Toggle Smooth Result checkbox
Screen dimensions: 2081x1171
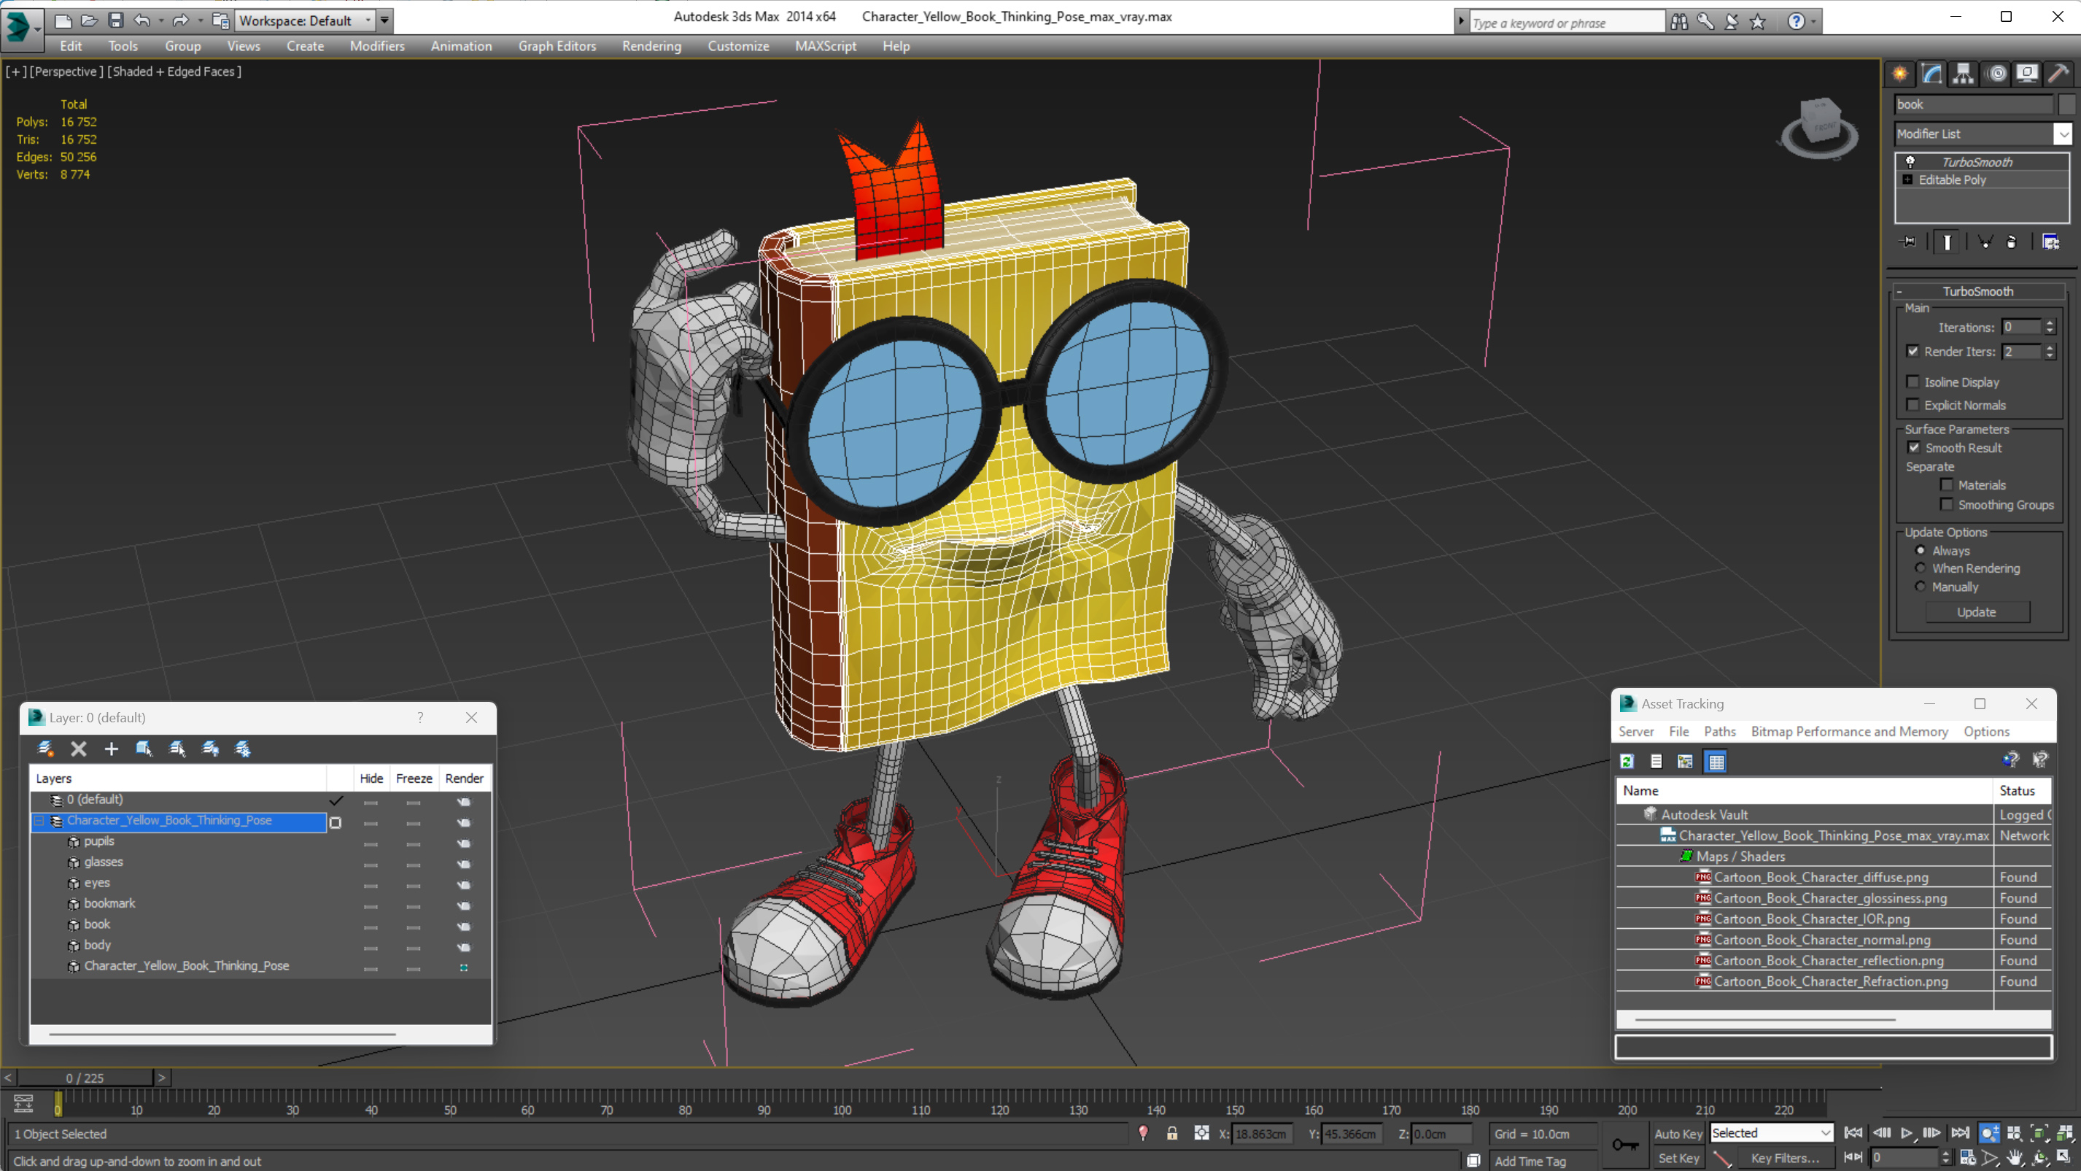click(1914, 447)
